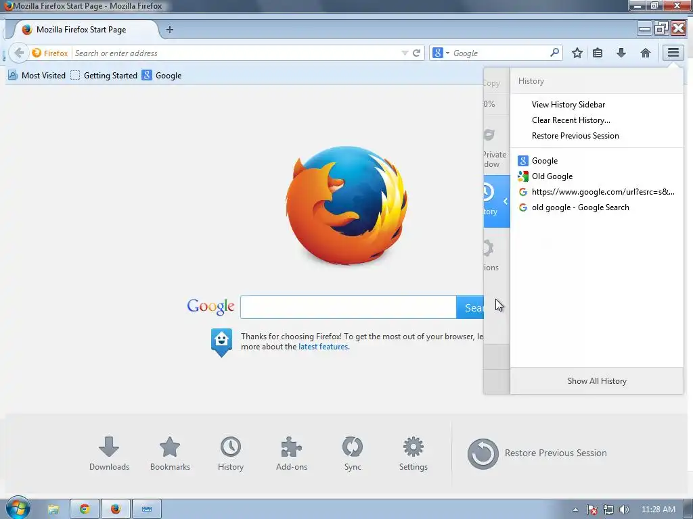Show hidden tray icons arrow
Screen dimensions: 693x519
(575, 510)
